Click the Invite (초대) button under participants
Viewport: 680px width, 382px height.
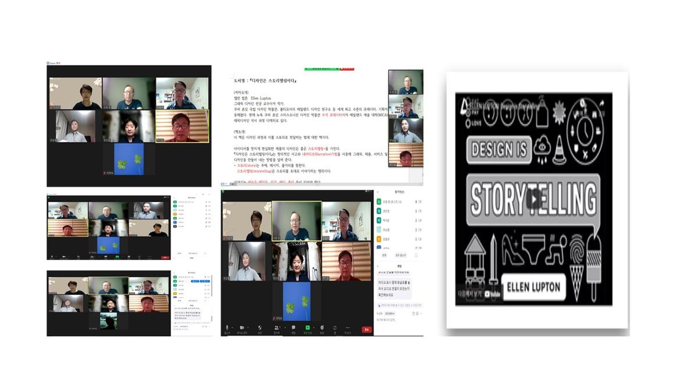click(x=384, y=255)
